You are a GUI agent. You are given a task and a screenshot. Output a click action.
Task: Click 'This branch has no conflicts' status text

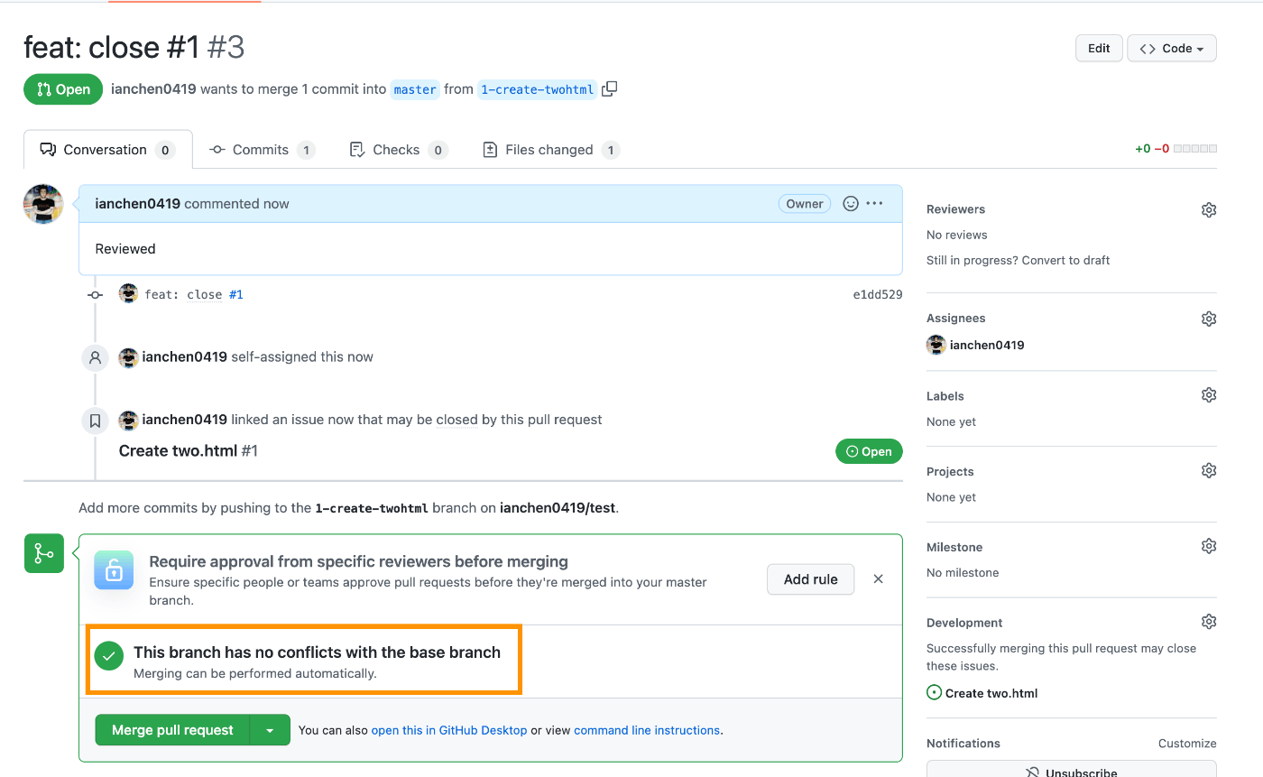coord(317,652)
